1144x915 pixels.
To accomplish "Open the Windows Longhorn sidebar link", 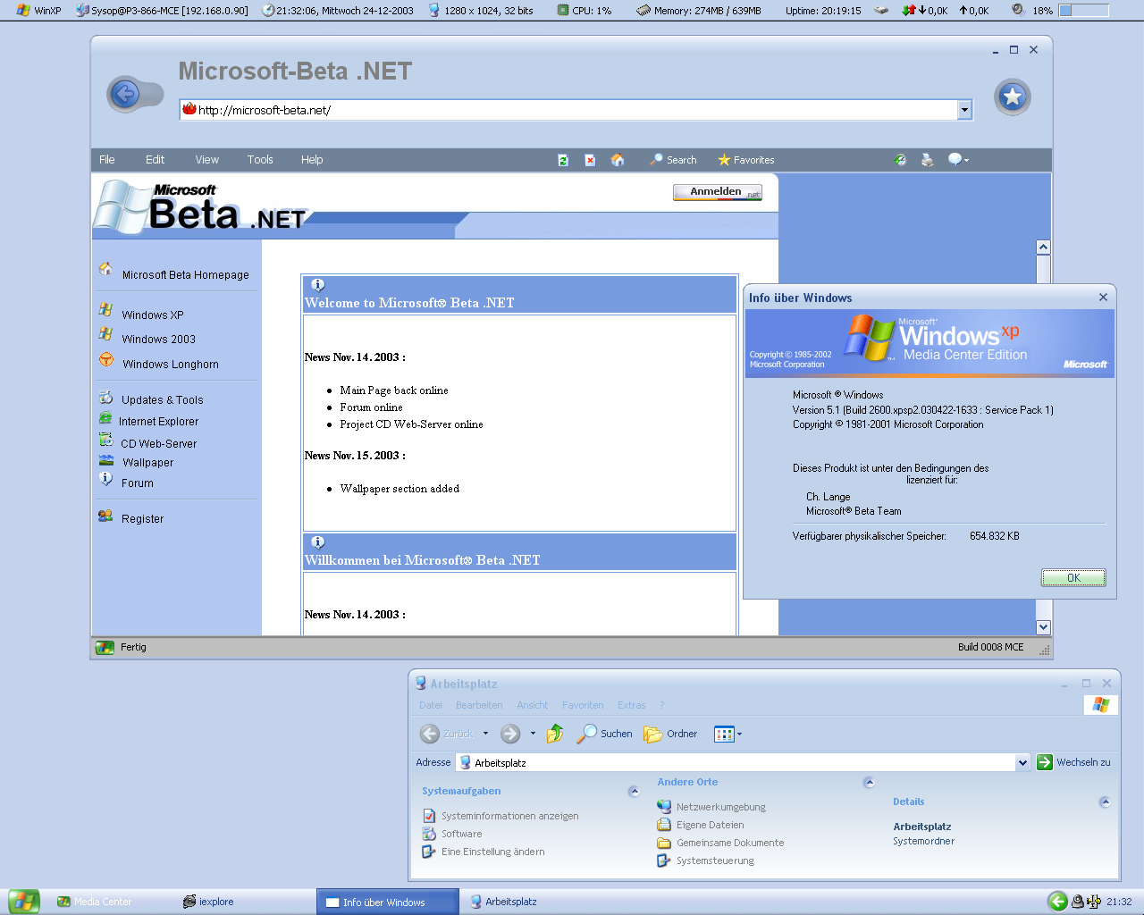I will pyautogui.click(x=170, y=365).
